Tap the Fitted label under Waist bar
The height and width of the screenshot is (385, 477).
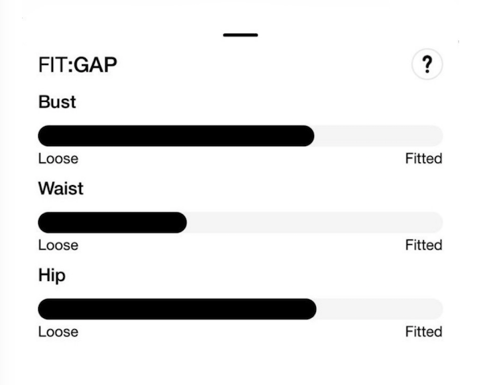[x=423, y=245]
